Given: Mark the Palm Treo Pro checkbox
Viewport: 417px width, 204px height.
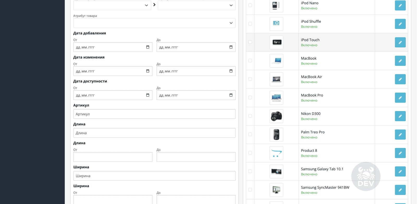Looking at the screenshot, I should point(250,135).
